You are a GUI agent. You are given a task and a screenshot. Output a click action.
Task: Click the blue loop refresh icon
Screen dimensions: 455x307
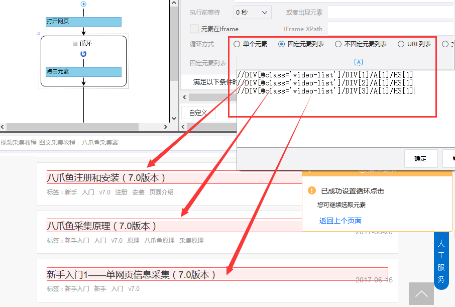pyautogui.click(x=83, y=54)
